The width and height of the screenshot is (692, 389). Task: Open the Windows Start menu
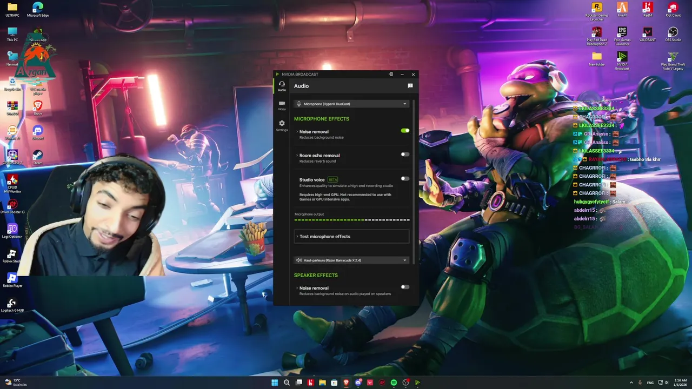274,383
